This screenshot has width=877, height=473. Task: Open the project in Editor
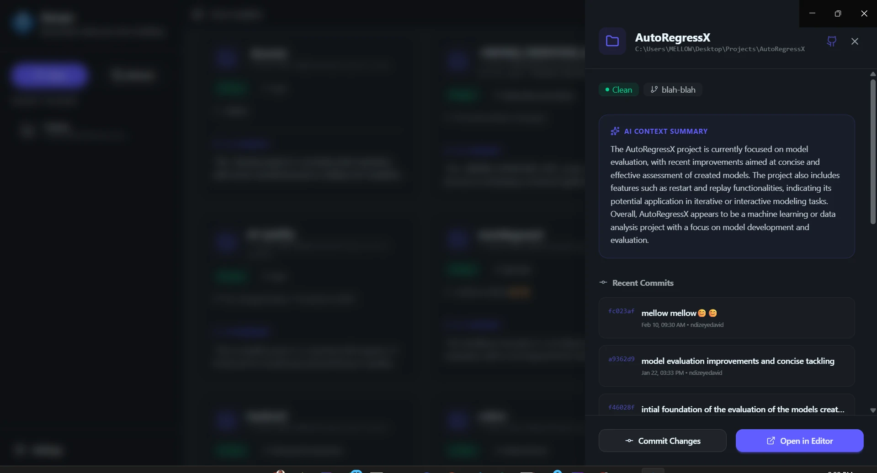click(x=800, y=441)
